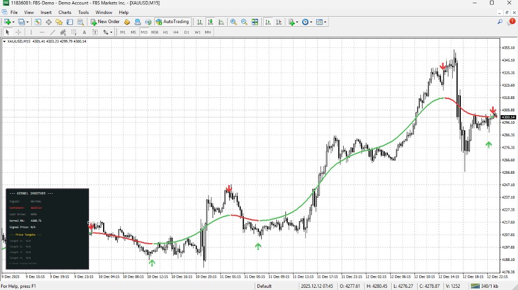The image size is (518, 290).
Task: Switch chart to H4 timeframe
Action: pos(176,32)
